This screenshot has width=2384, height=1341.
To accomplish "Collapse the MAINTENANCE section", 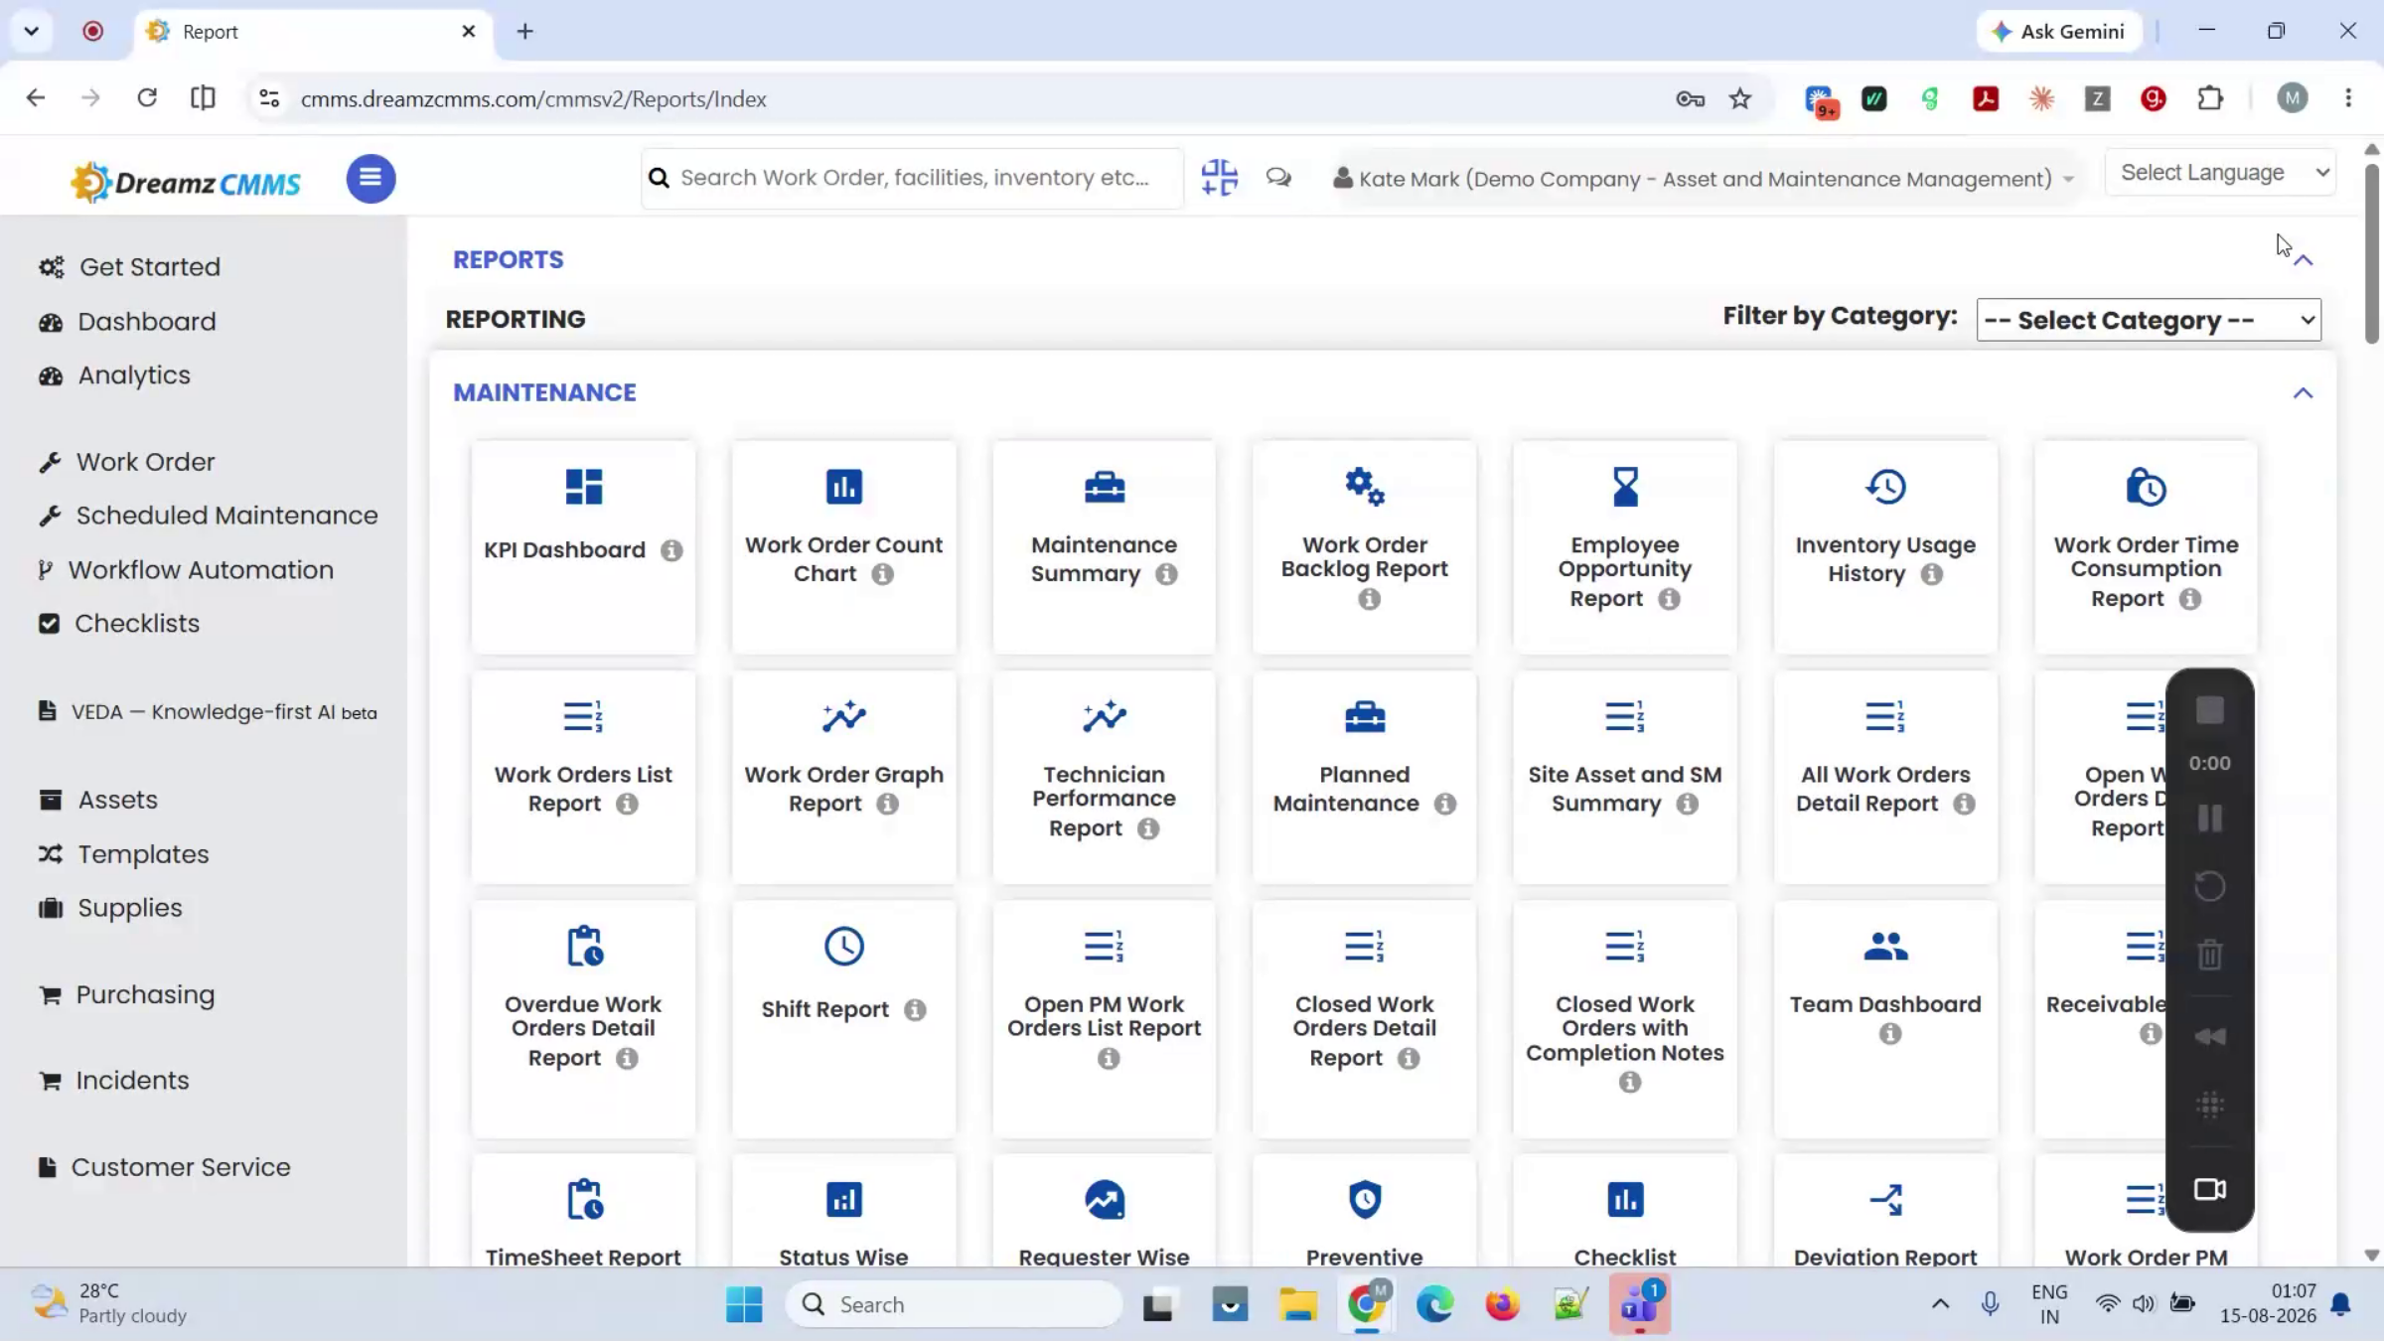I will coord(2303,393).
